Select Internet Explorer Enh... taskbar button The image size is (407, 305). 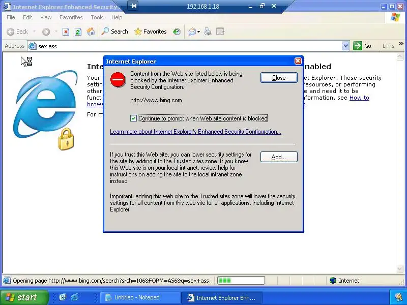point(222,297)
